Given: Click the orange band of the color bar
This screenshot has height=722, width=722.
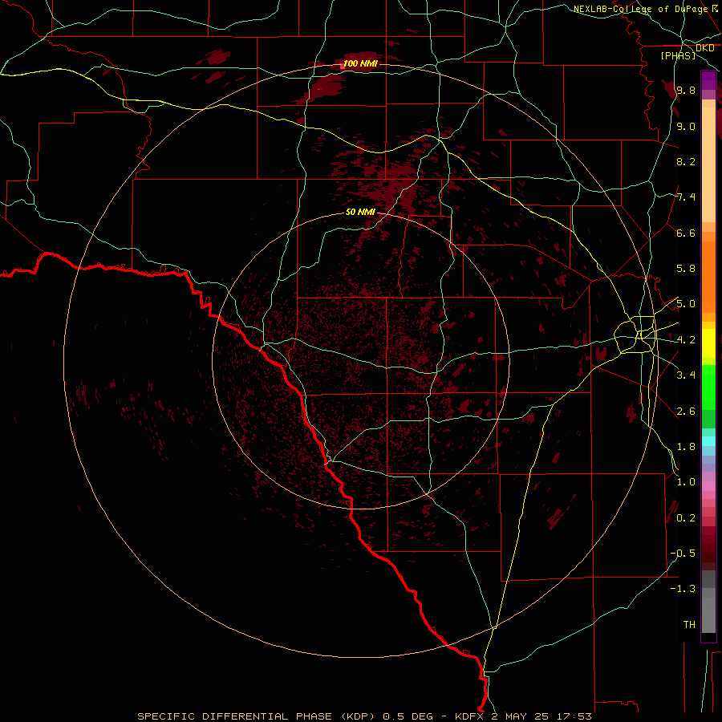Looking at the screenshot, I should pyautogui.click(x=708, y=278).
